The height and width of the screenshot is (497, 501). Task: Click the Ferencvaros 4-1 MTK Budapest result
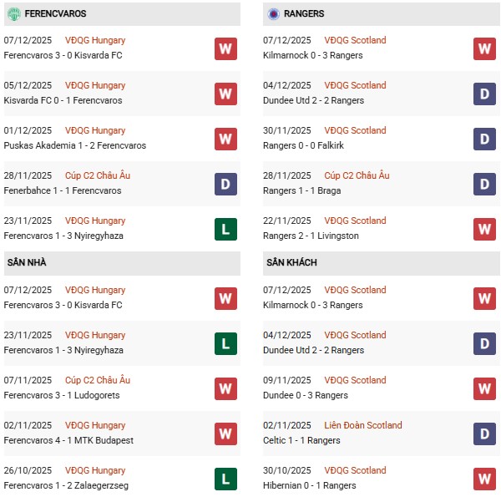68,440
